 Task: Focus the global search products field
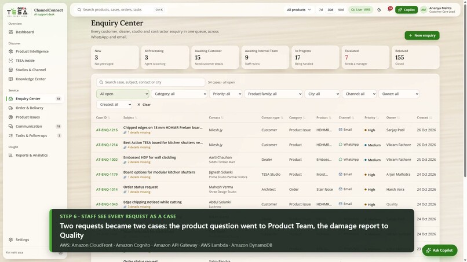pos(121,9)
